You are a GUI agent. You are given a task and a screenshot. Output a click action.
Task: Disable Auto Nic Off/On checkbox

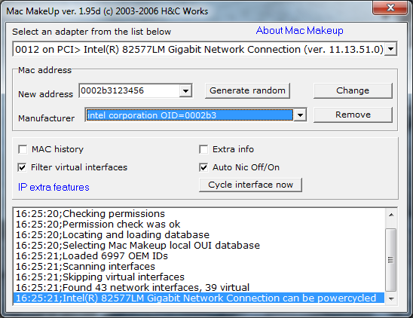[203, 167]
